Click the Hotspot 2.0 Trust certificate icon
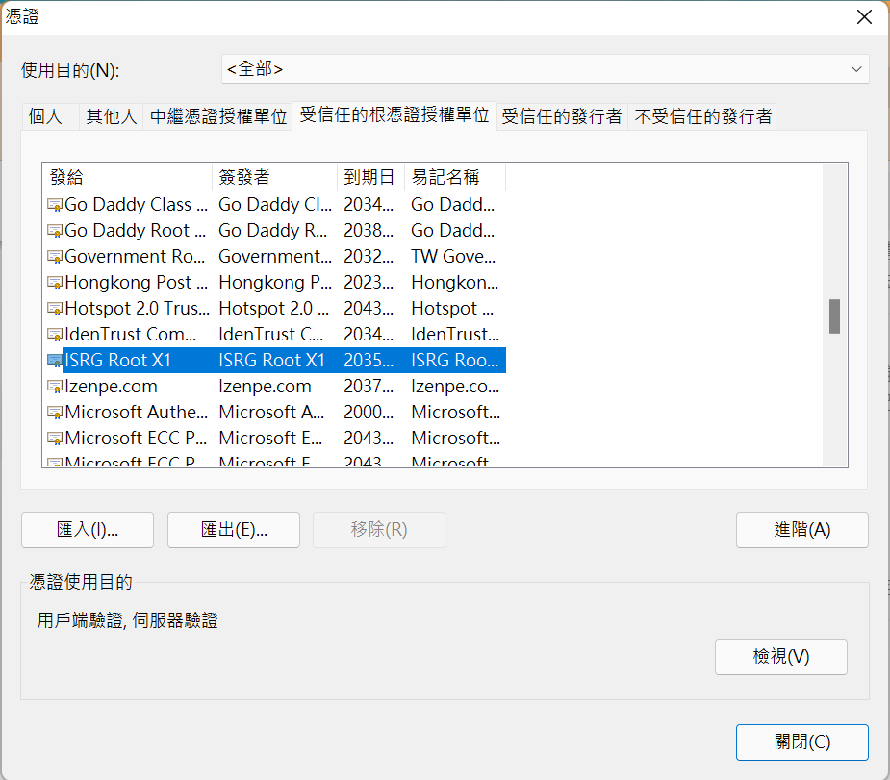The image size is (890, 780). pos(55,309)
